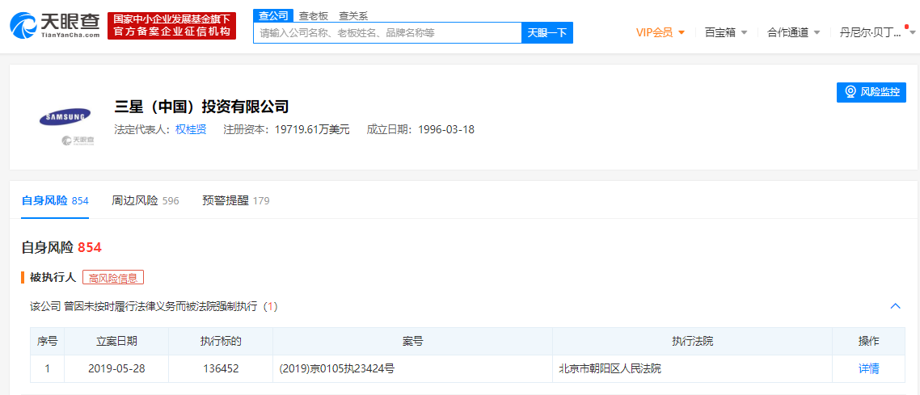Click the 风险监控 button
This screenshot has width=920, height=395.
(x=871, y=92)
